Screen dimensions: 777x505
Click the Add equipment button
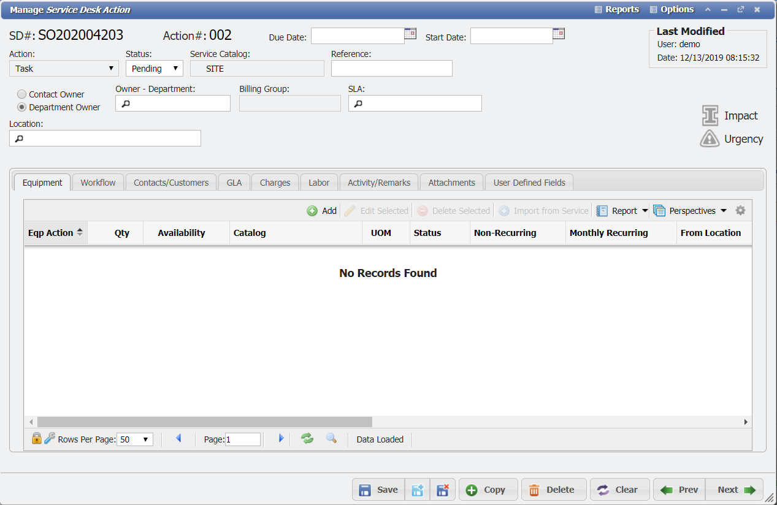(x=322, y=211)
